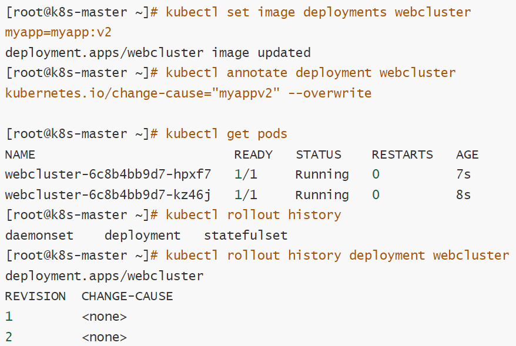516x346 pixels.
Task: Select the 'image updated' output line
Action: [158, 53]
